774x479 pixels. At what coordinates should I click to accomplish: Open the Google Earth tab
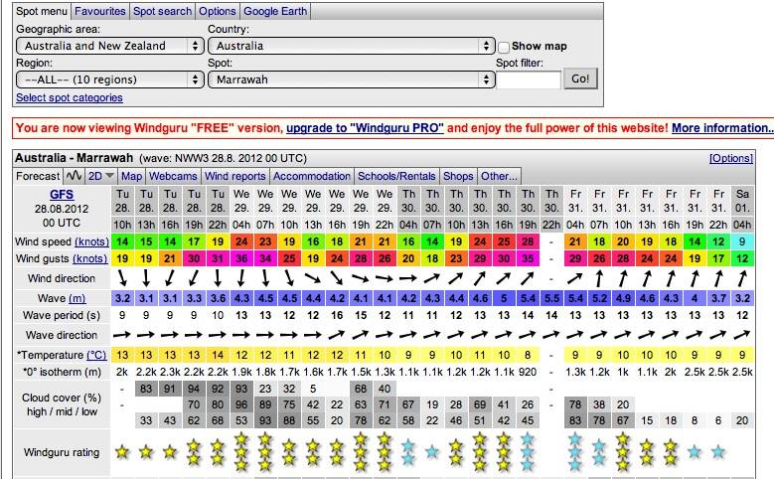(x=275, y=12)
